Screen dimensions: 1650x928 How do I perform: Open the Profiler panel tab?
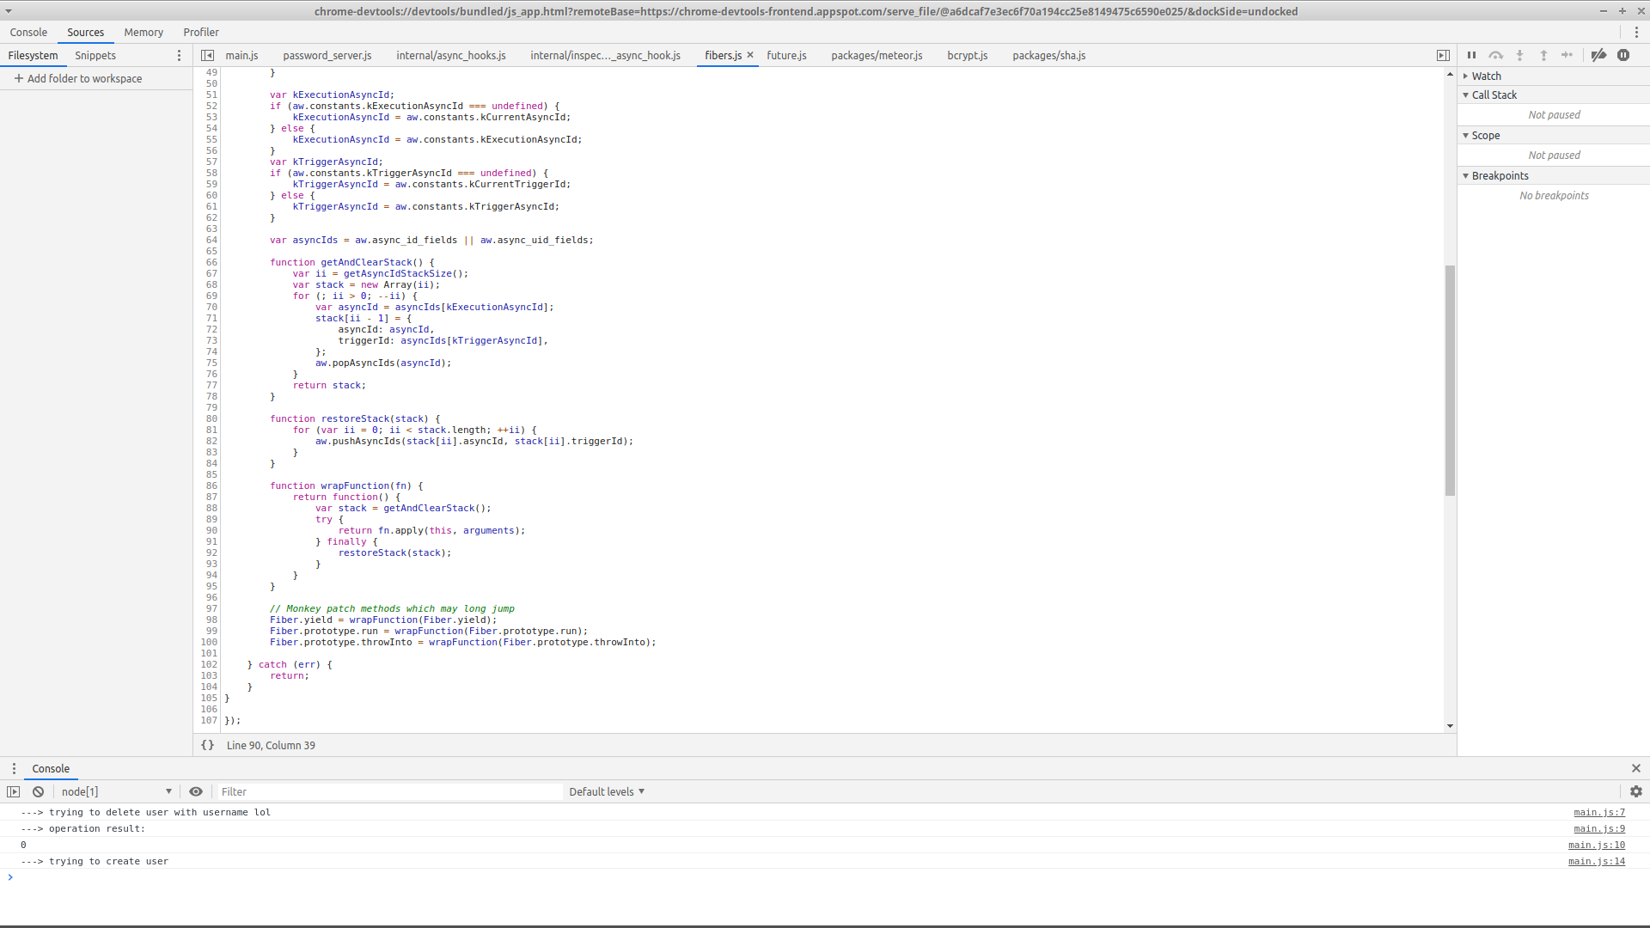click(x=201, y=32)
